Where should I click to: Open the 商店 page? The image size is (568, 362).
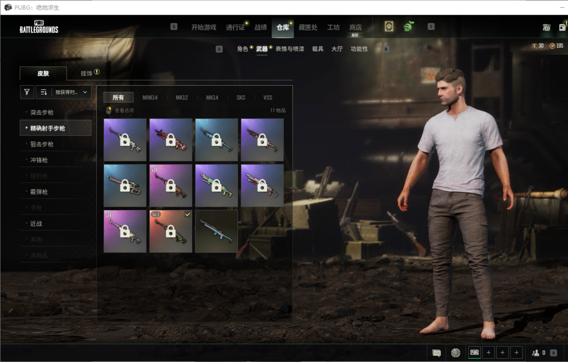(356, 27)
